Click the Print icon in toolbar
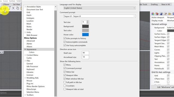The height and width of the screenshot is (97, 174). [x=5, y=8]
